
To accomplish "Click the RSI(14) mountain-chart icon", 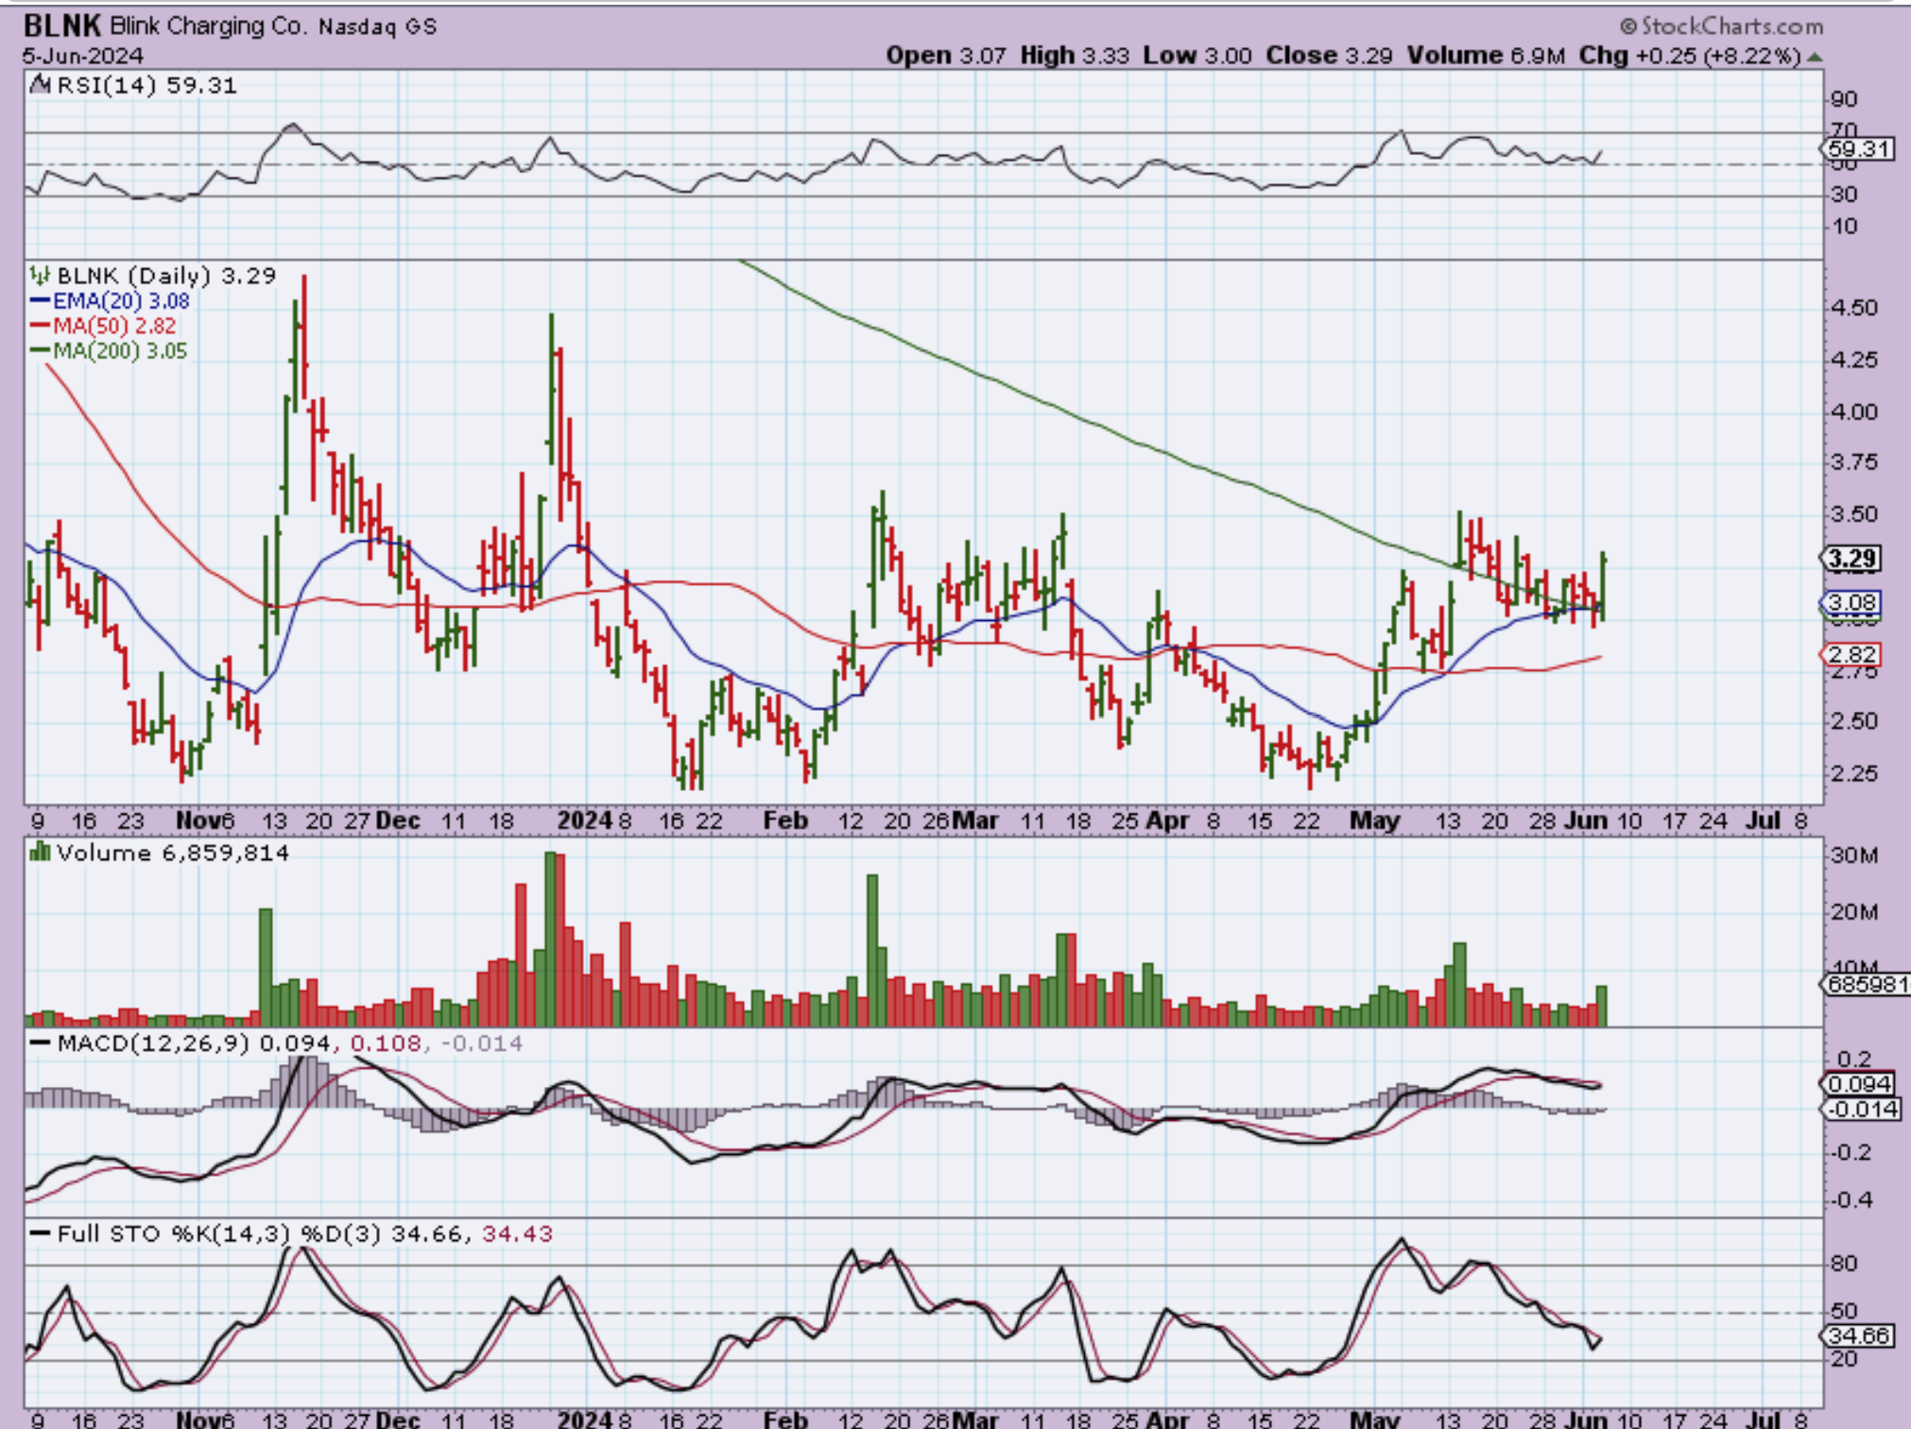I will (x=40, y=85).
